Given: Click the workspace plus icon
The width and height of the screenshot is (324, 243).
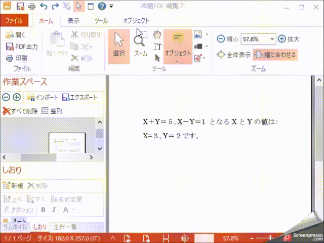Looking at the screenshot, I should [17, 97].
